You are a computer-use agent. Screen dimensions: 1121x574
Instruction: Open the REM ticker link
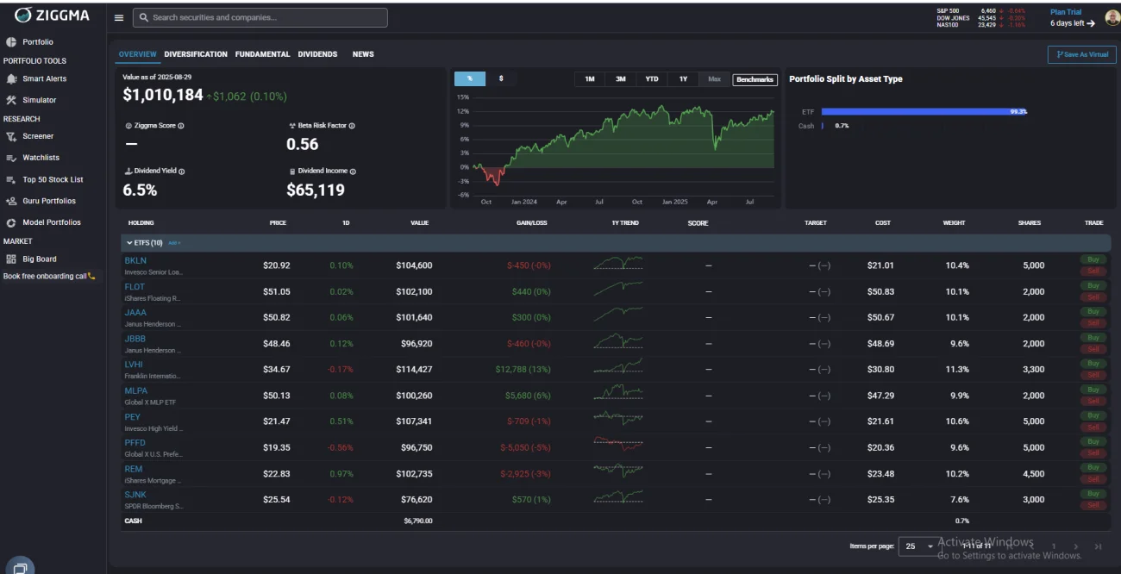pos(134,469)
